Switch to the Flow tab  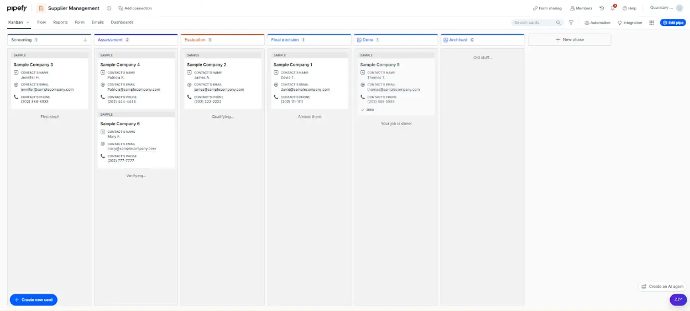[x=41, y=22]
